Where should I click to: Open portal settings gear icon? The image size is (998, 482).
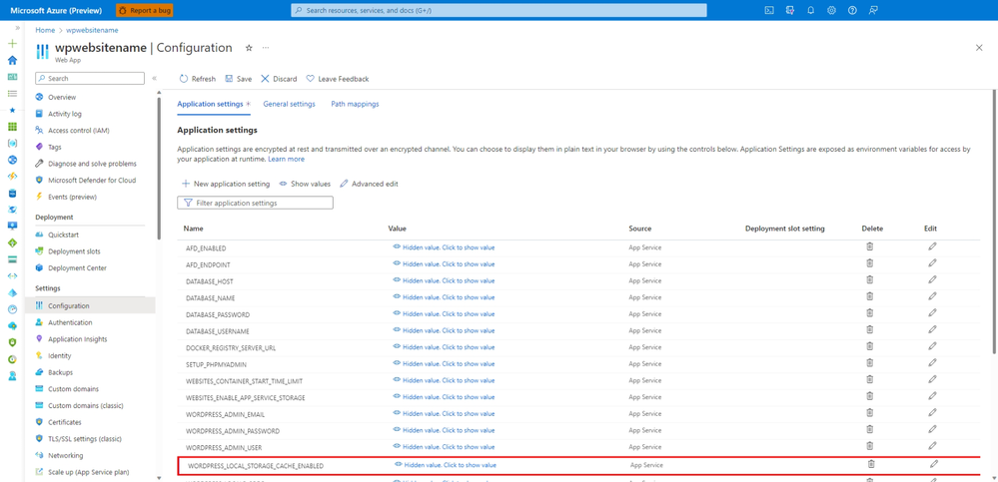[831, 10]
